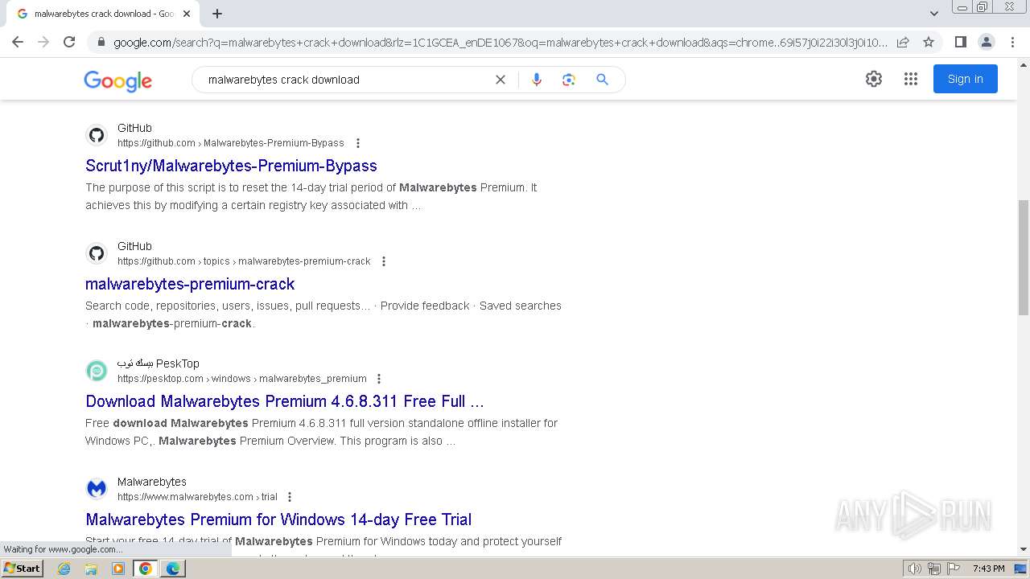The image size is (1030, 579).
Task: Open Malwarebytes Premium 14-day Free Trial link
Action: 278,519
